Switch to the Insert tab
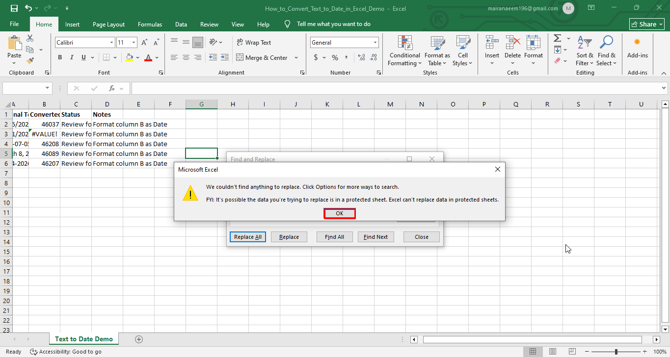Viewport: 670px width, 357px height. [72, 24]
